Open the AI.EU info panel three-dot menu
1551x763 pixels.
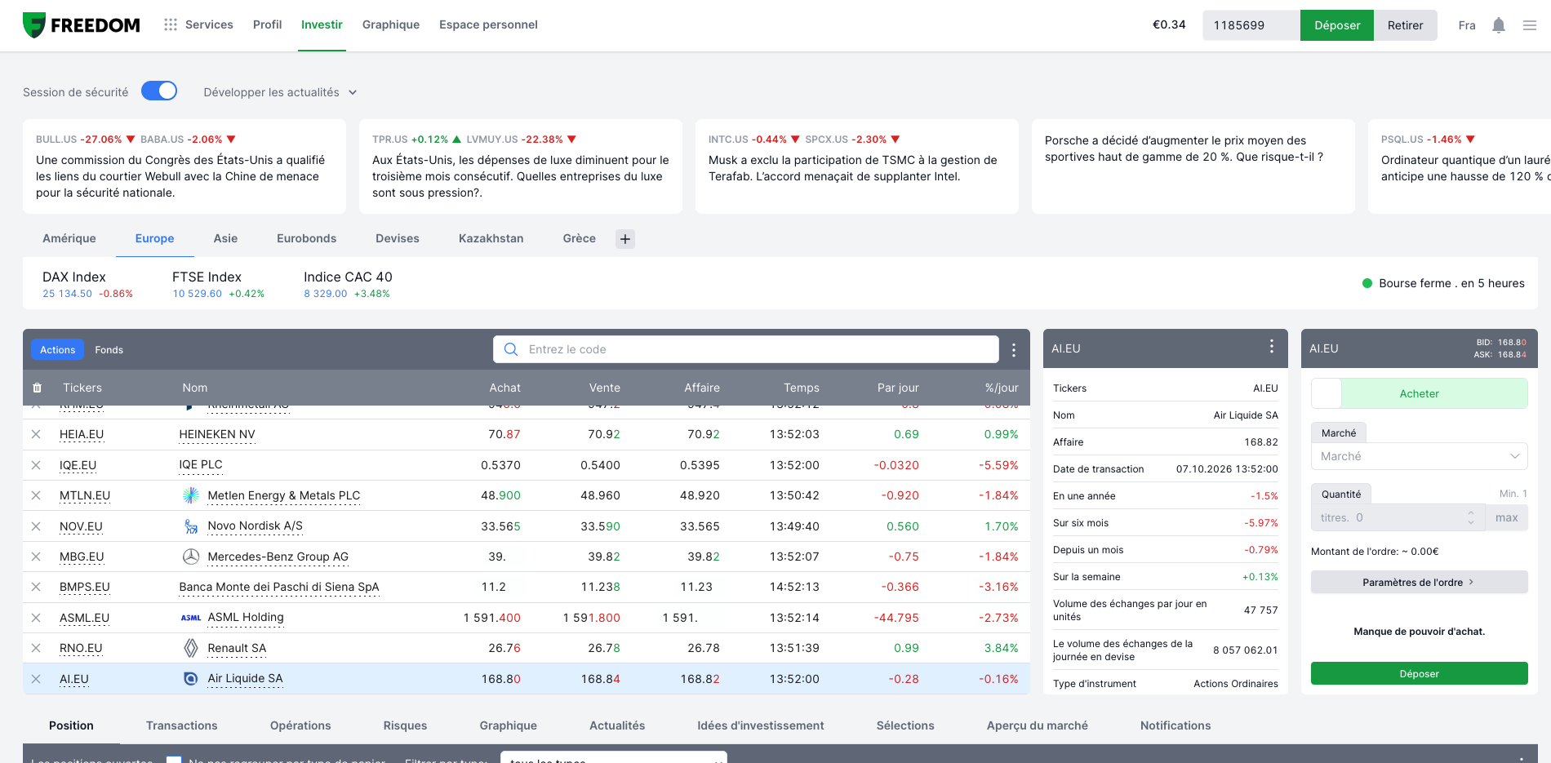(x=1271, y=347)
